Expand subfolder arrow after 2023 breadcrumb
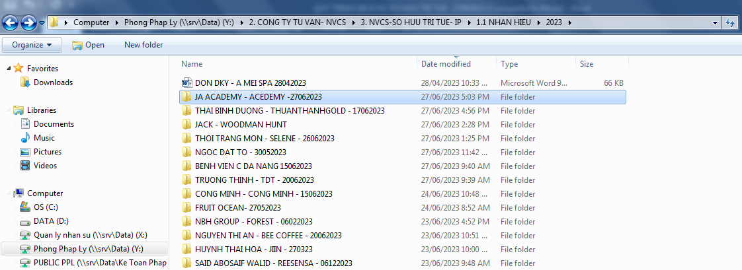This screenshot has width=742, height=270. pyautogui.click(x=569, y=22)
